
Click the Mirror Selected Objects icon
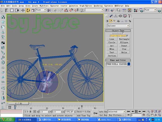point(107,10)
